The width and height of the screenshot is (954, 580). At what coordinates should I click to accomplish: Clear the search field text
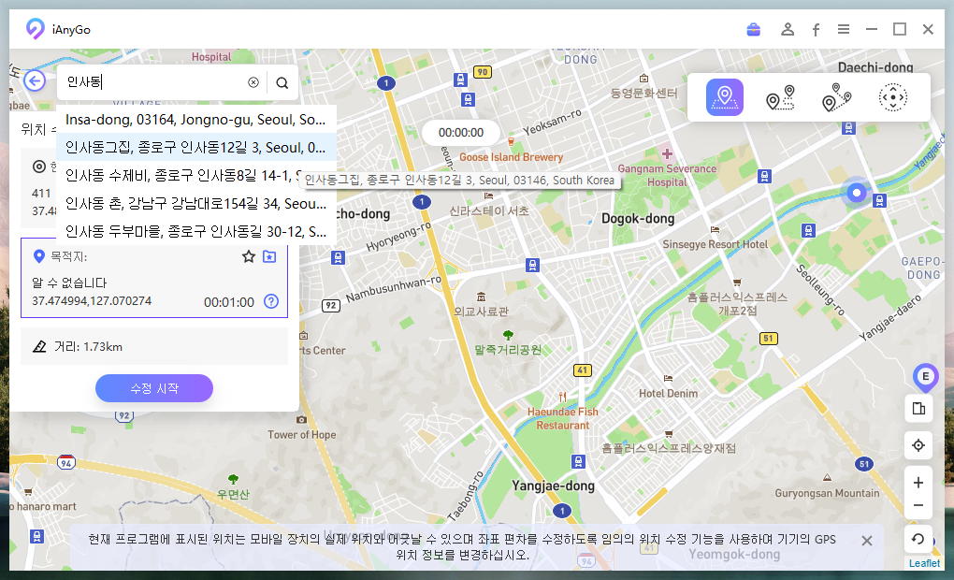(253, 82)
